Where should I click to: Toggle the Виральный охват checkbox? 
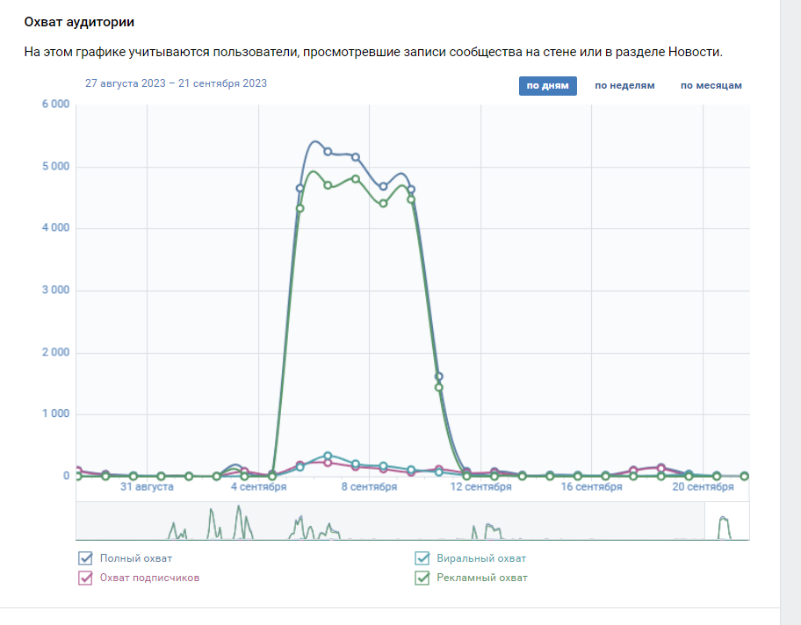pyautogui.click(x=422, y=558)
